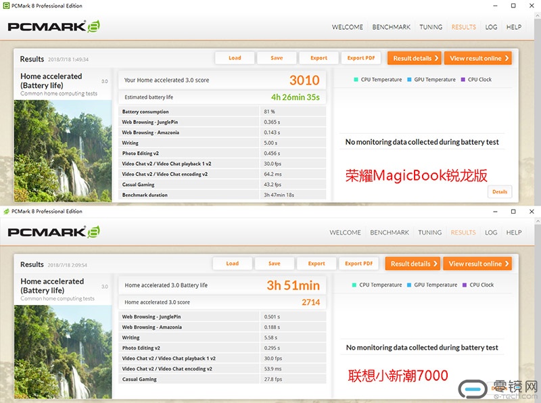Click View result online for the 2714 score
Image resolution: width=541 pixels, height=403 pixels.
click(477, 264)
